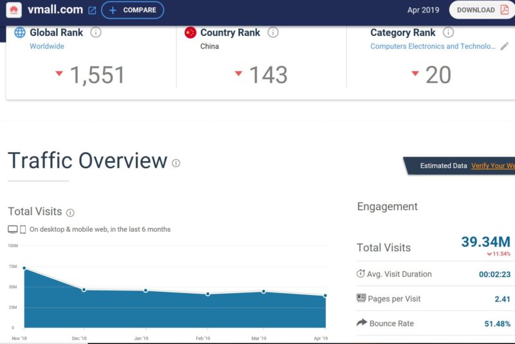The width and height of the screenshot is (515, 344).
Task: Click the red arrow beside 143
Action: pyautogui.click(x=239, y=73)
